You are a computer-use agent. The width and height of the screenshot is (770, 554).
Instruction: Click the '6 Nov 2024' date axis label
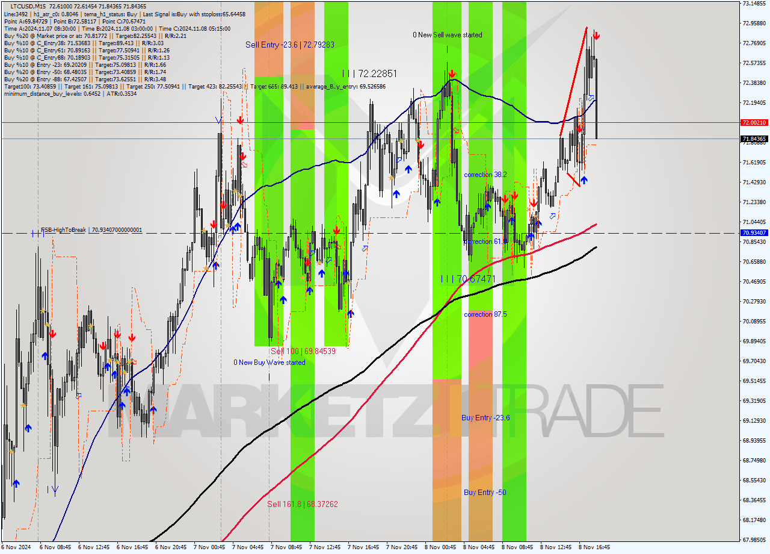15,547
